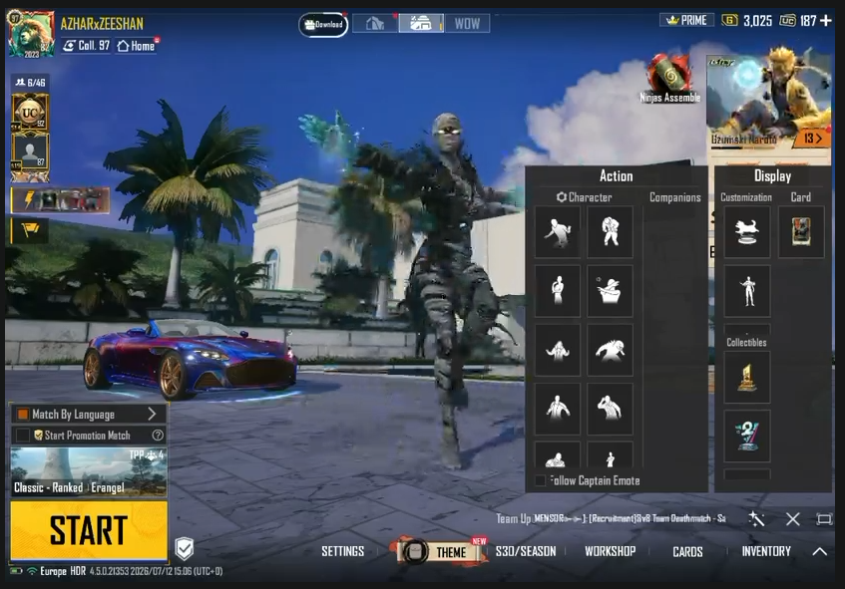Play the hat-tipping figure emote
Screen dimensions: 845x589
coord(610,291)
